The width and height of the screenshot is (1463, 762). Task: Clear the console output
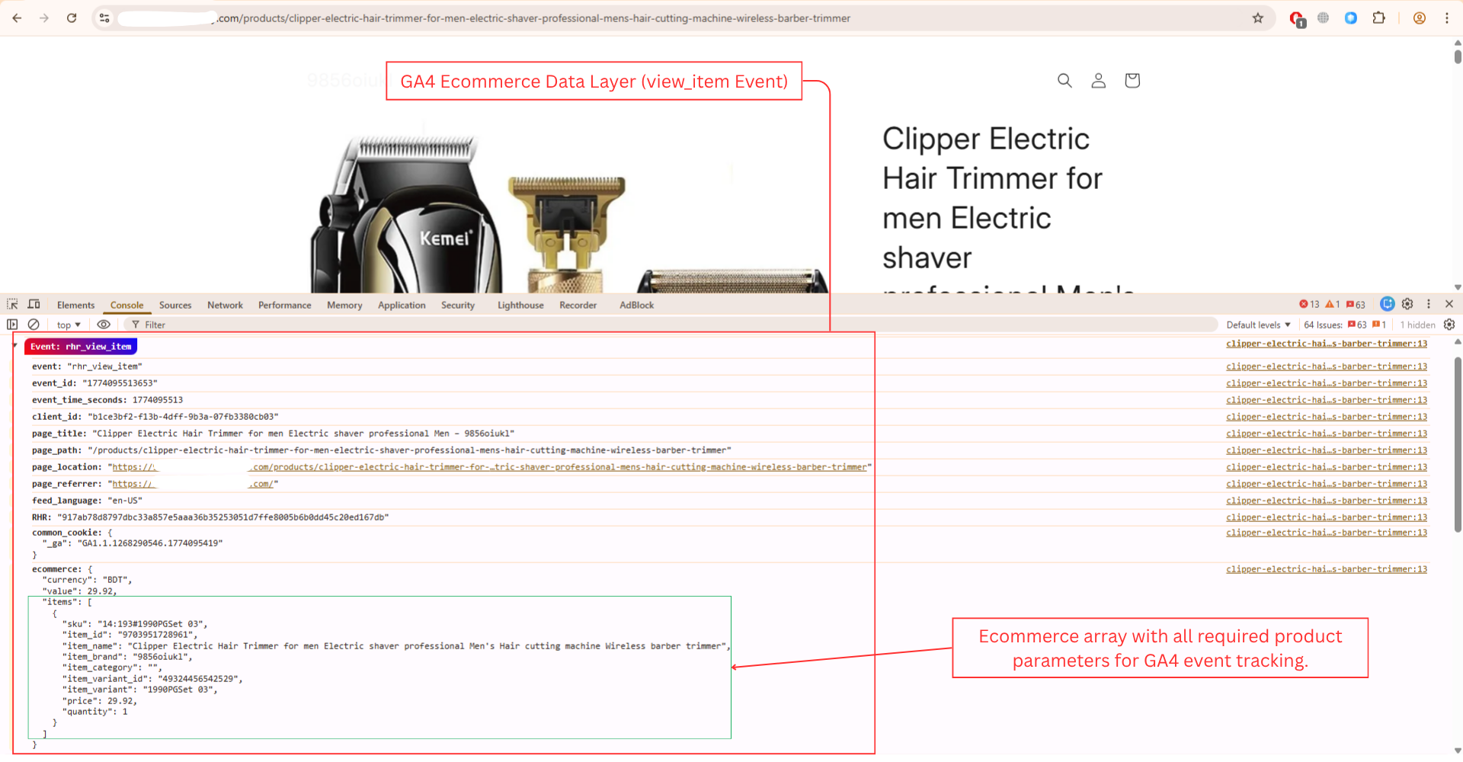point(34,324)
